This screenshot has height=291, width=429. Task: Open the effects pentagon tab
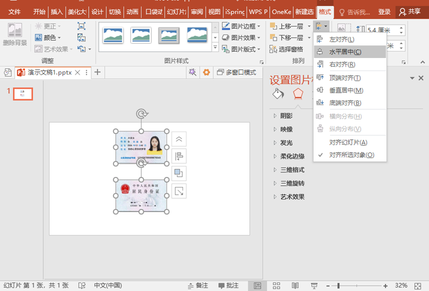pos(298,94)
